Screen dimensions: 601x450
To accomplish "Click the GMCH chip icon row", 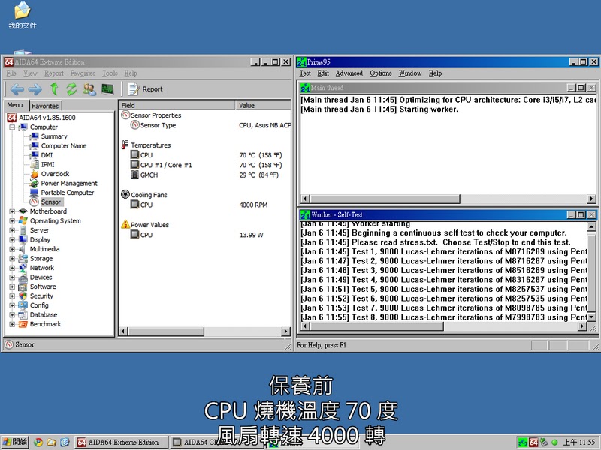I will point(205,175).
